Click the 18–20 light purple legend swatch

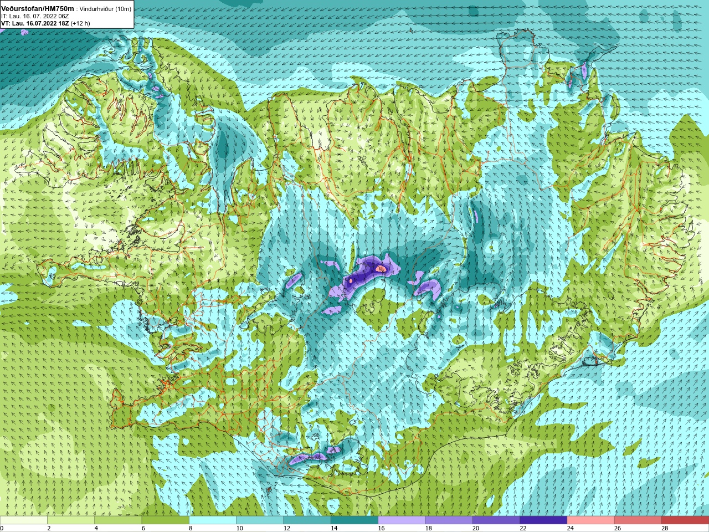click(449, 520)
